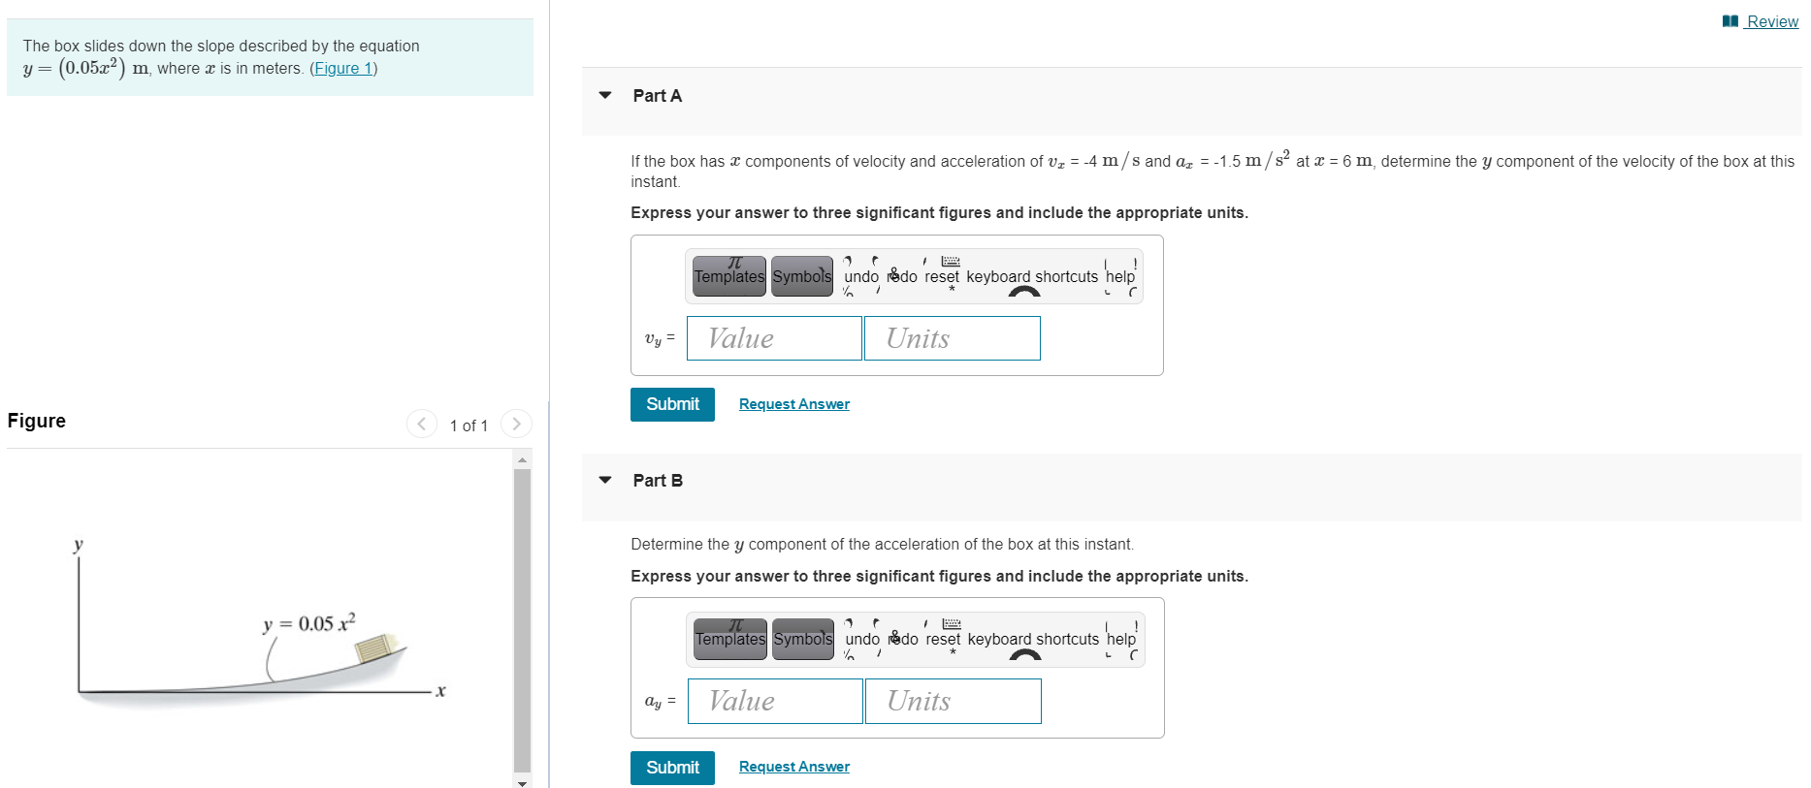This screenshot has height=788, width=1811.
Task: Open the Figure 1 link
Action: click(343, 68)
